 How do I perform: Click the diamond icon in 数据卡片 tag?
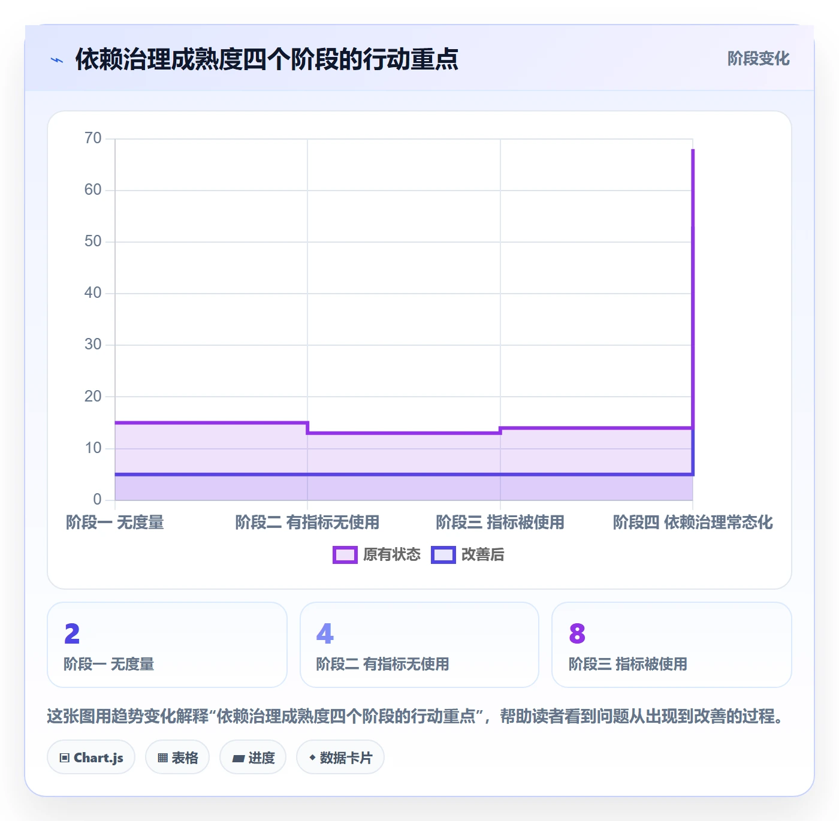point(312,757)
